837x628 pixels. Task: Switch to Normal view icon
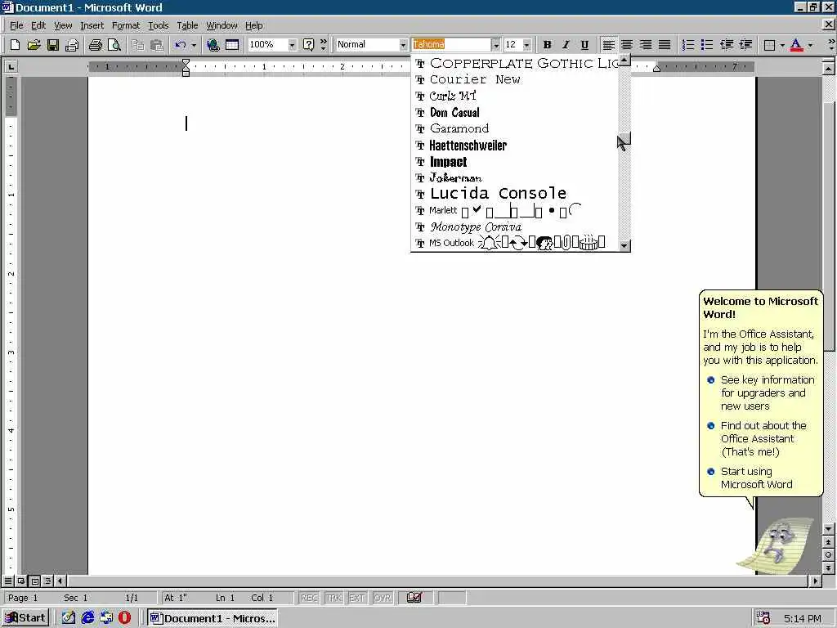point(8,581)
